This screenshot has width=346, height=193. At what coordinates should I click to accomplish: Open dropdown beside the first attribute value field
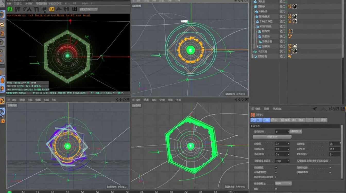(296, 131)
